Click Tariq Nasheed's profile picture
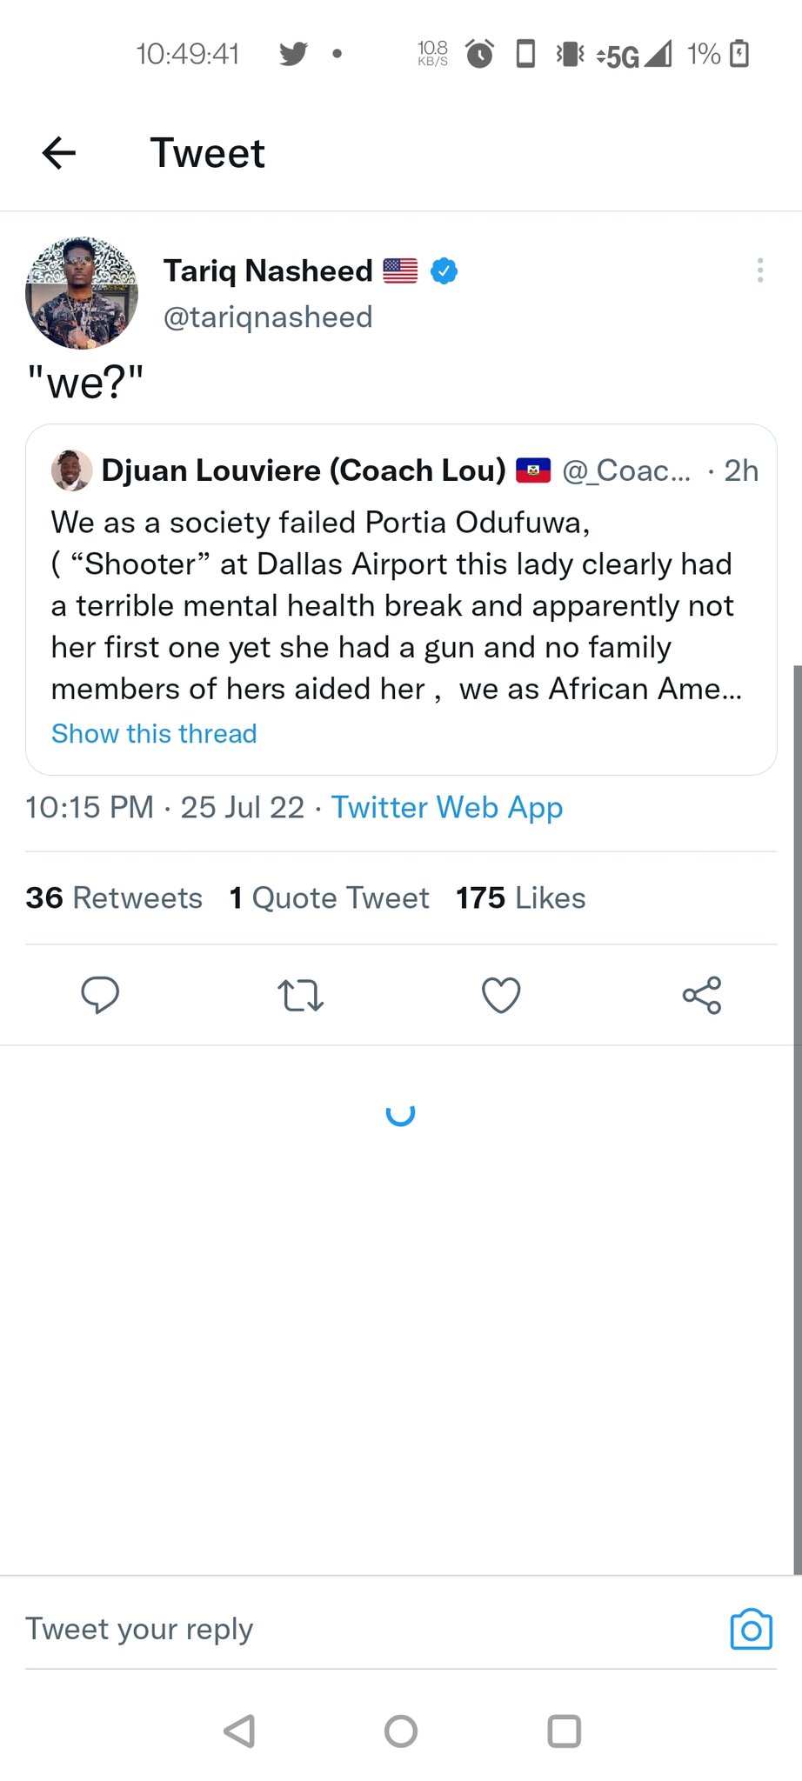 (x=82, y=293)
